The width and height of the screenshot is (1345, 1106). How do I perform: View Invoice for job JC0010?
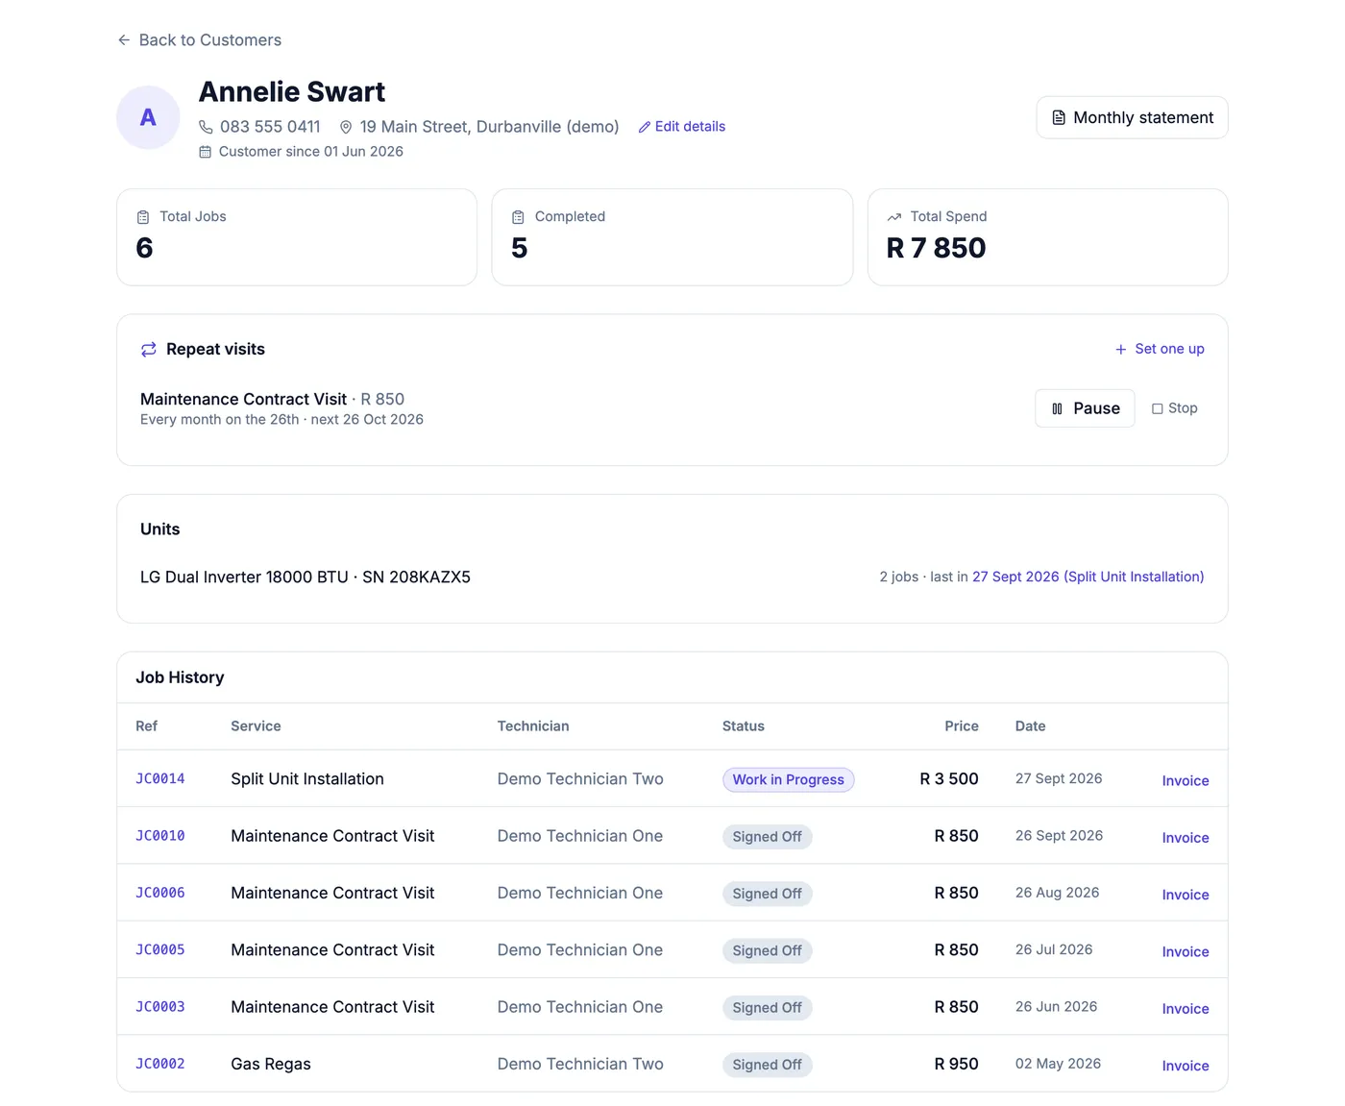pyautogui.click(x=1186, y=838)
